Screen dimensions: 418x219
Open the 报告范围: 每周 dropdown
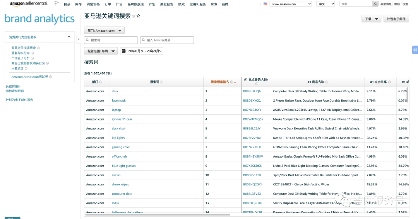101,51
